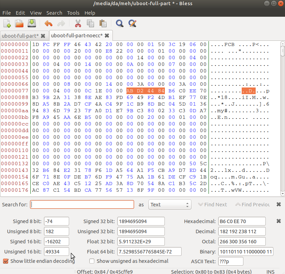Open the Edit menu

tap(20, 13)
